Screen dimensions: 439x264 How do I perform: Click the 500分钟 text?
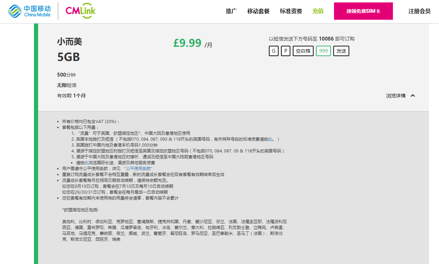coord(66,75)
